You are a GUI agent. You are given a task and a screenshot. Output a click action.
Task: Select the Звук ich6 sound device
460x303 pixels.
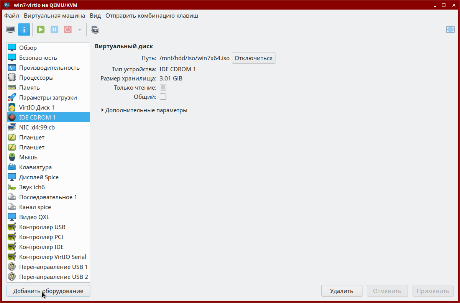32,187
